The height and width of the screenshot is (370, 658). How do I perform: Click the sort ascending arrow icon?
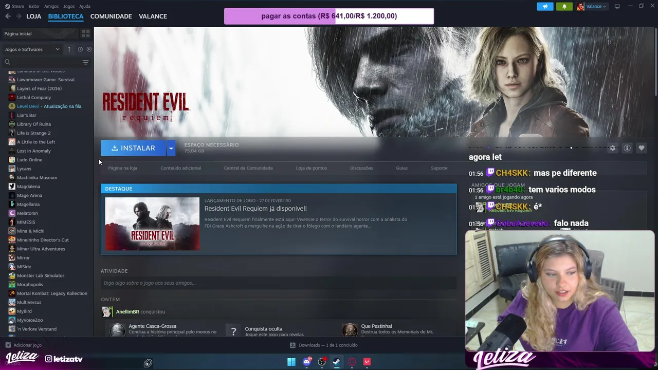point(69,49)
